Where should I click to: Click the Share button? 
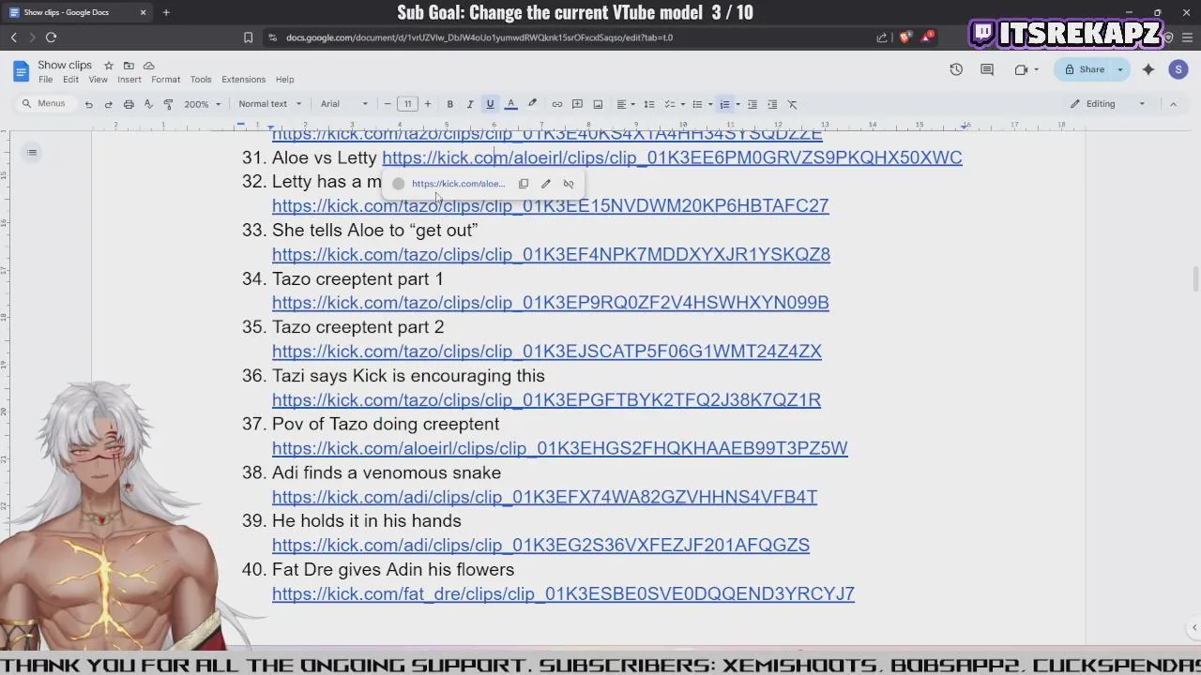coord(1084,69)
